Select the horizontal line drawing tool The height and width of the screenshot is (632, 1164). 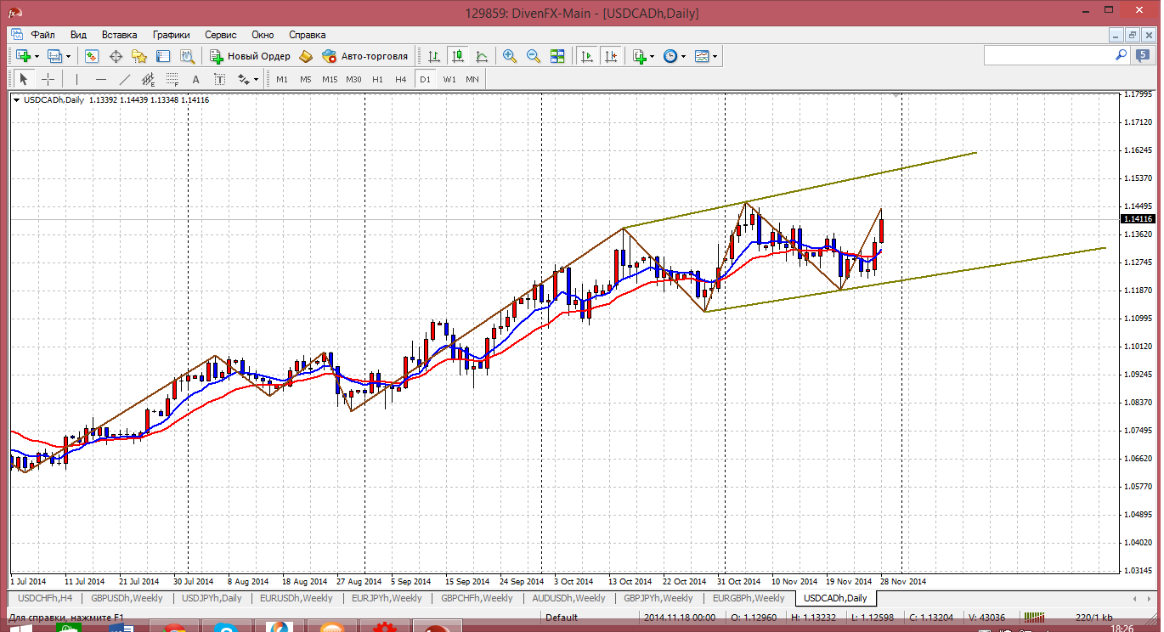pos(101,79)
